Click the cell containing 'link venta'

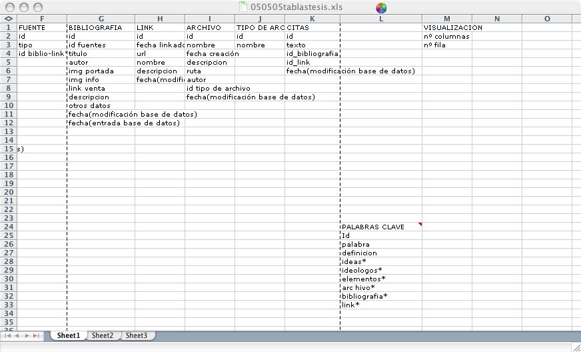[101, 88]
